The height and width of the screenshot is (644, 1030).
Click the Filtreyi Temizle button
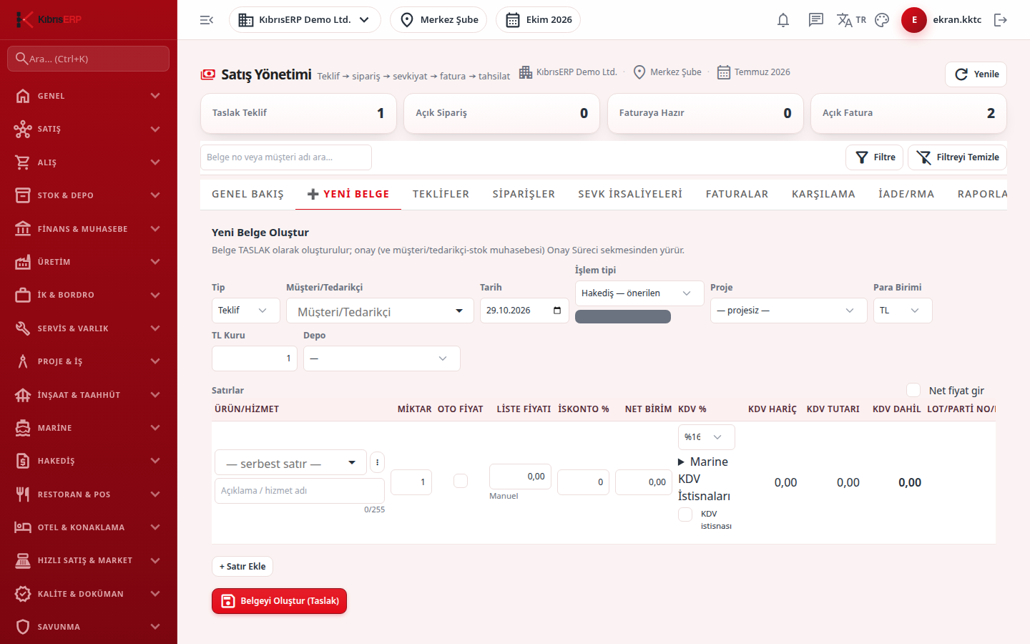pos(957,157)
